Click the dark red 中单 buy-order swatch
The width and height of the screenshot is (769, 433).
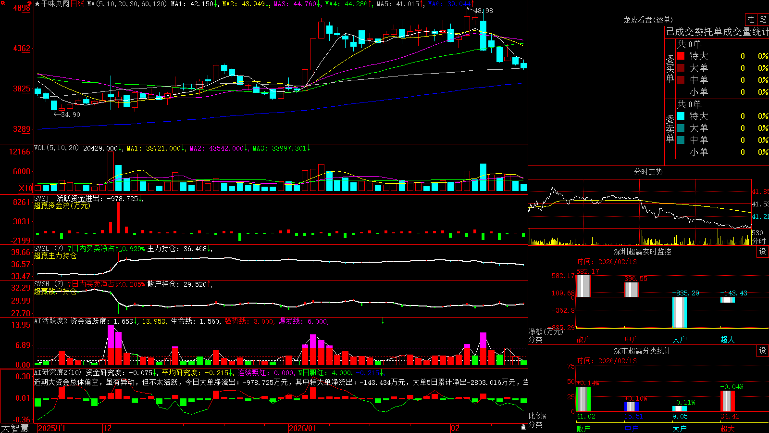click(x=681, y=80)
